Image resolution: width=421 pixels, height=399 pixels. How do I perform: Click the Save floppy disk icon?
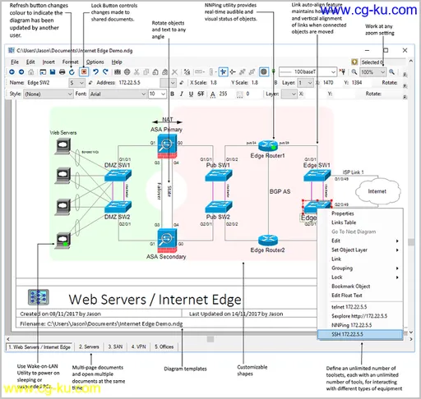[53, 72]
